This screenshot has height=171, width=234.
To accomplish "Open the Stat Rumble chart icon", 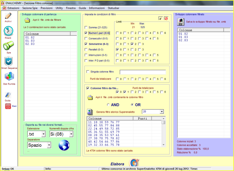I will [9, 76].
